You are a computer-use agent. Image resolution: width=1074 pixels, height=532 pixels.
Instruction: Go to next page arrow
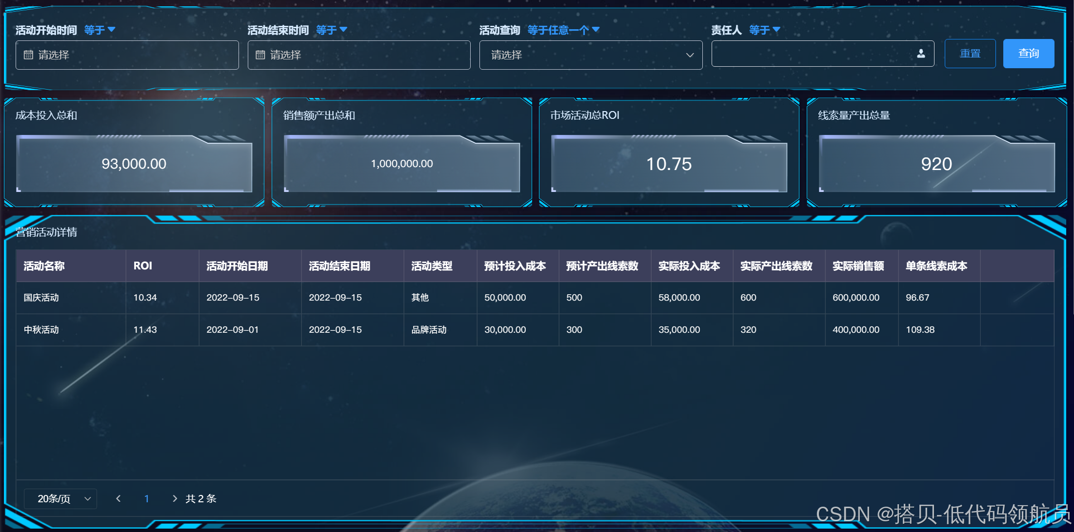click(x=175, y=498)
